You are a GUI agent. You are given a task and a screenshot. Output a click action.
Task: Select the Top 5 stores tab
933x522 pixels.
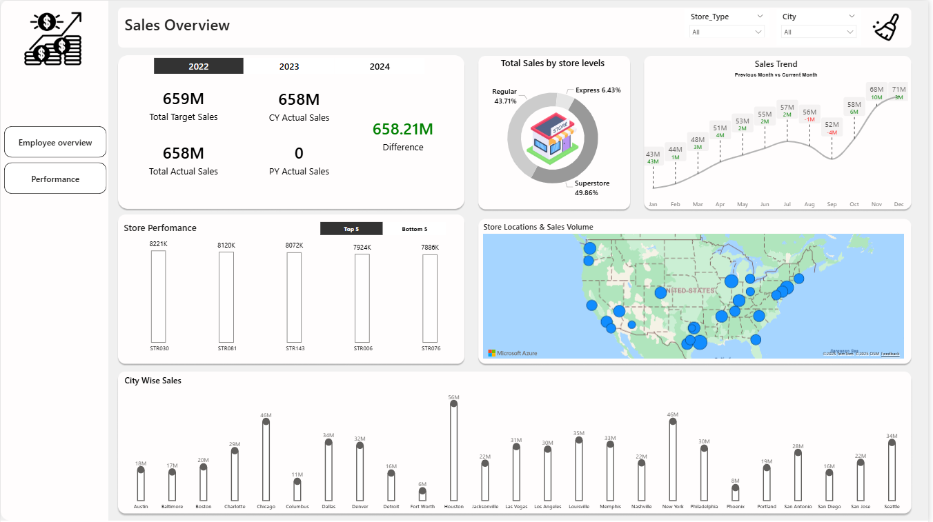click(x=351, y=229)
